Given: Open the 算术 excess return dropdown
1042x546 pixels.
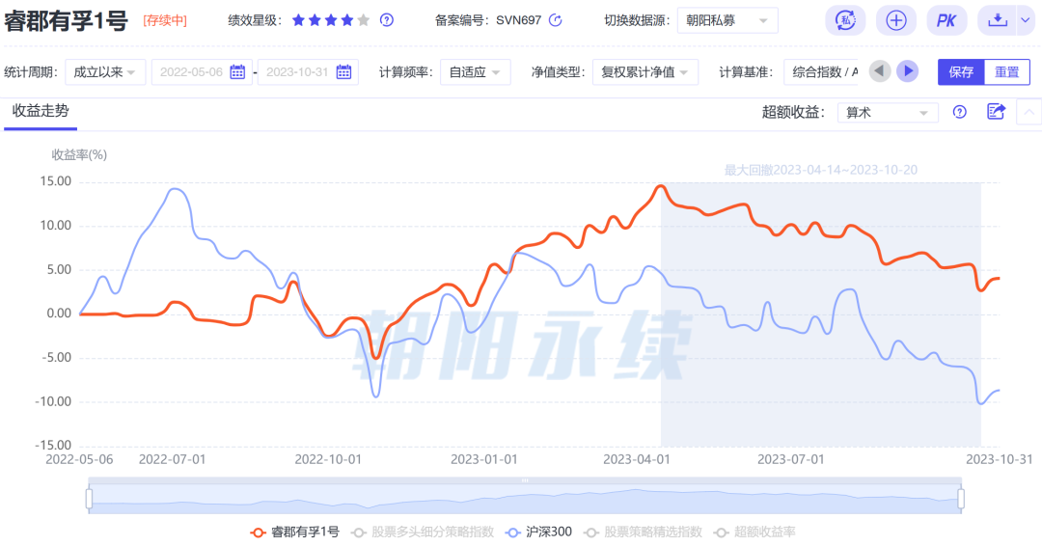Looking at the screenshot, I should [888, 112].
